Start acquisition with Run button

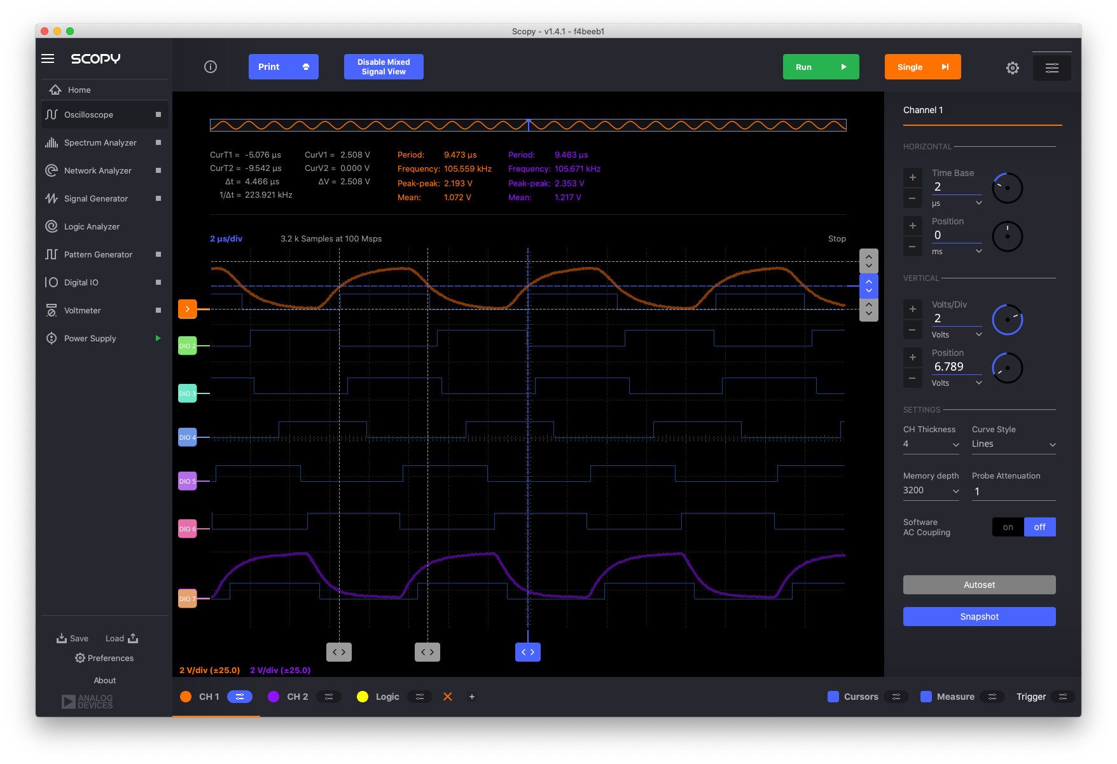[821, 67]
